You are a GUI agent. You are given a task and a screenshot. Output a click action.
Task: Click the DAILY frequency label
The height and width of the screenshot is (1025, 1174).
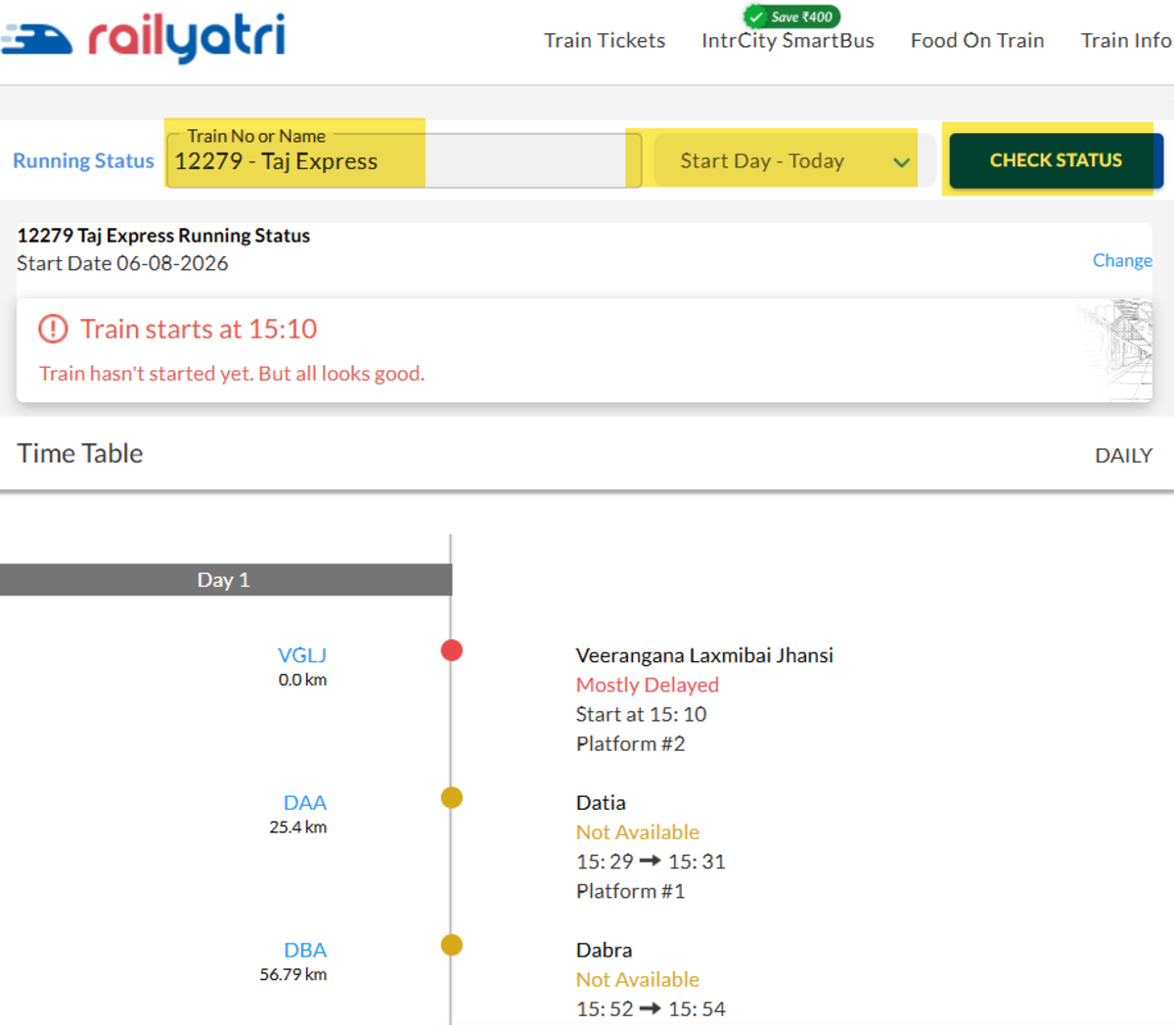pyautogui.click(x=1123, y=455)
